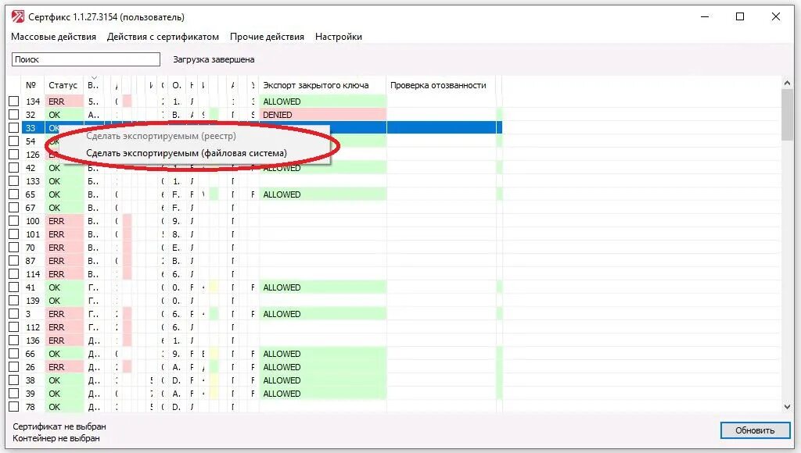
Task: Click the Контейнер не выбран status text
Action: coord(56,438)
